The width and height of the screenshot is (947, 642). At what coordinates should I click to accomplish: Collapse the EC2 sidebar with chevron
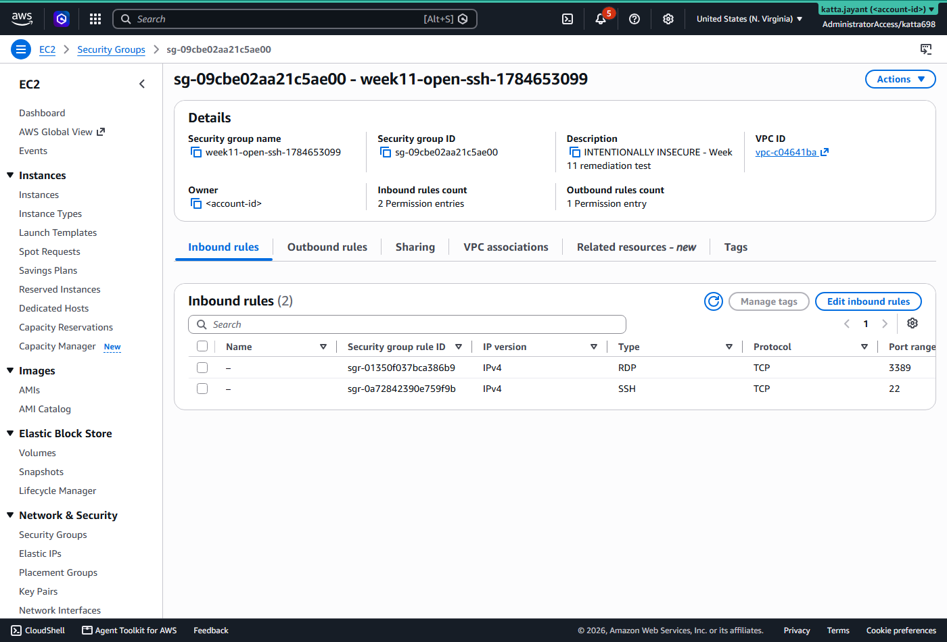(142, 84)
